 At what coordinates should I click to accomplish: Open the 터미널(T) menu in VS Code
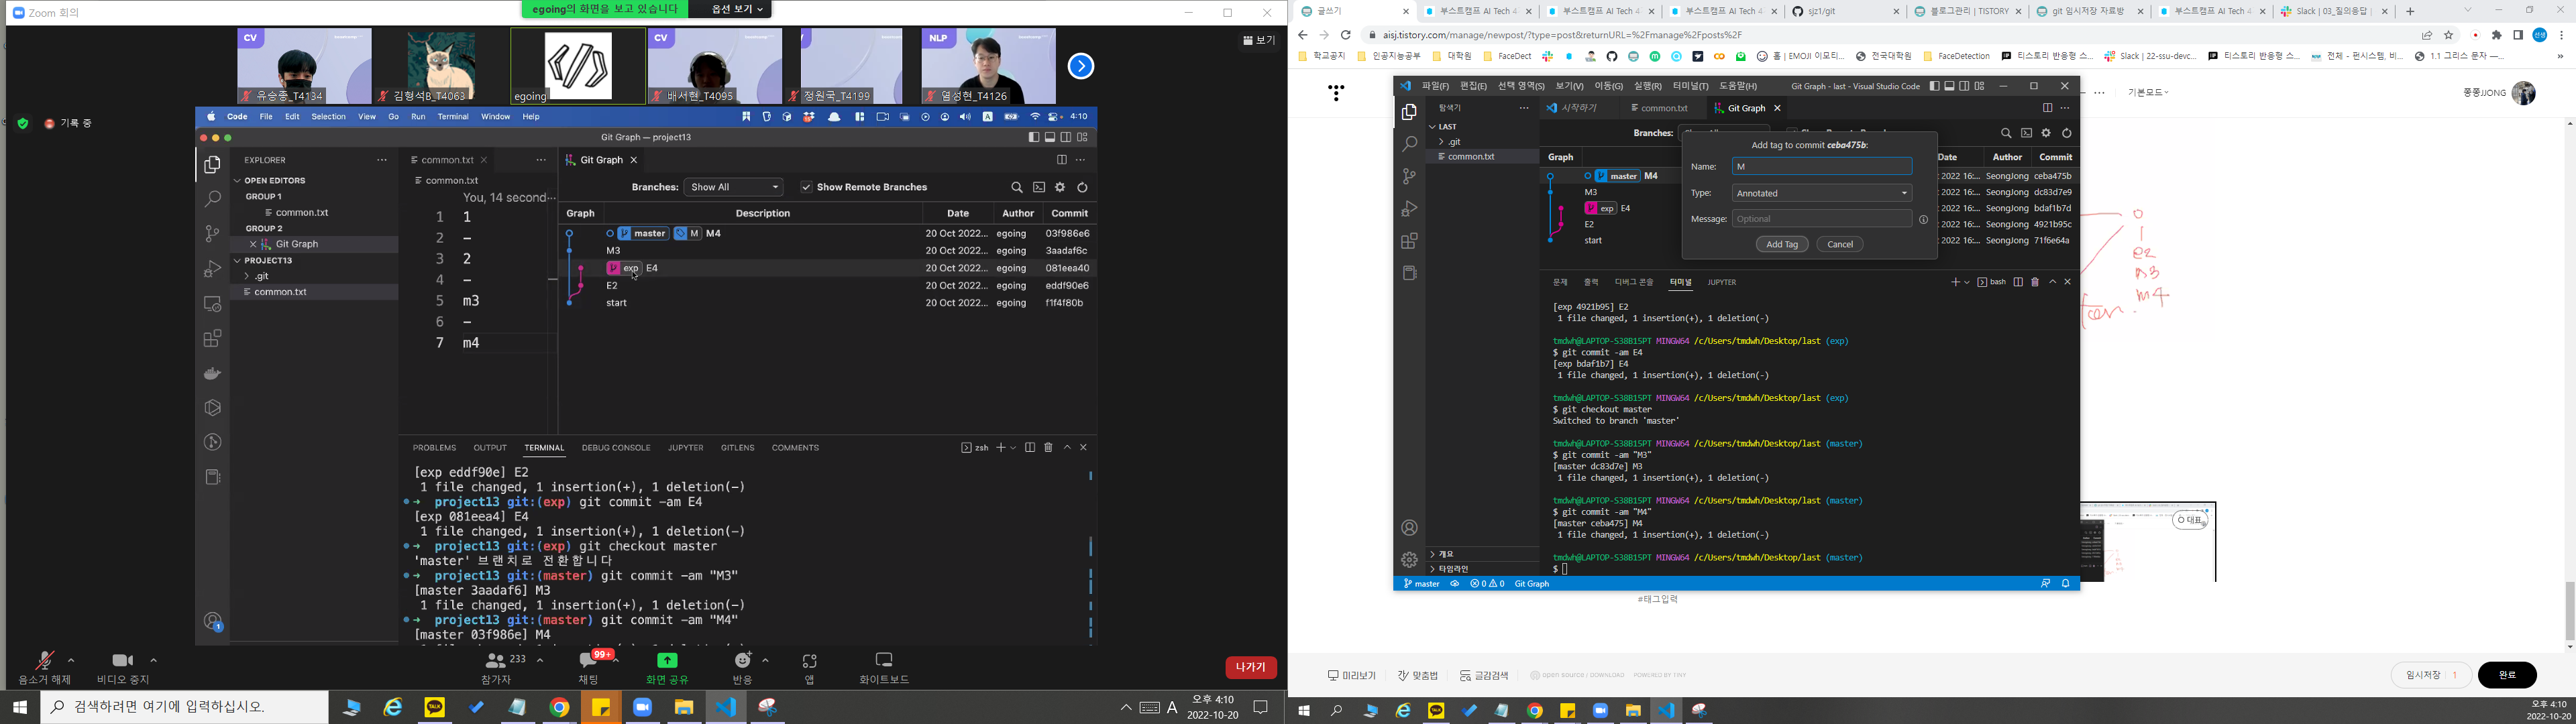click(1690, 86)
